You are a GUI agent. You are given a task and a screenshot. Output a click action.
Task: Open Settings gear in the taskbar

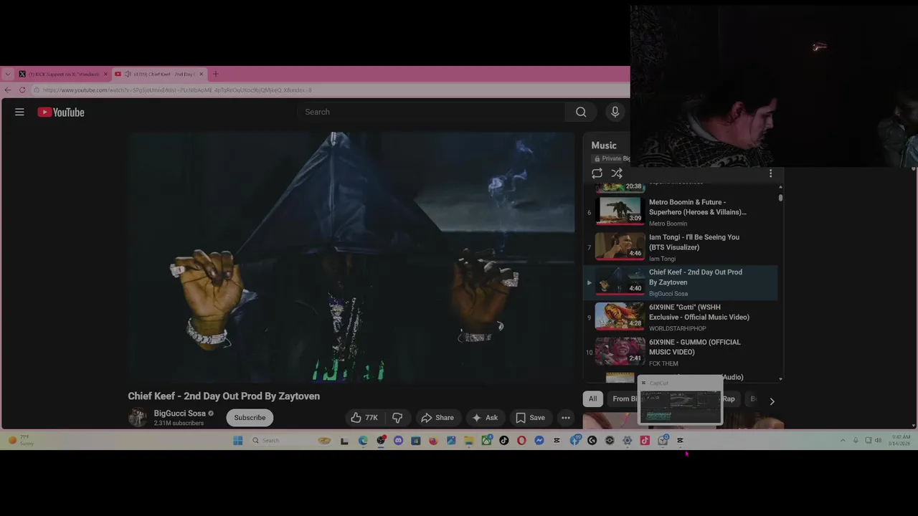[x=628, y=440]
